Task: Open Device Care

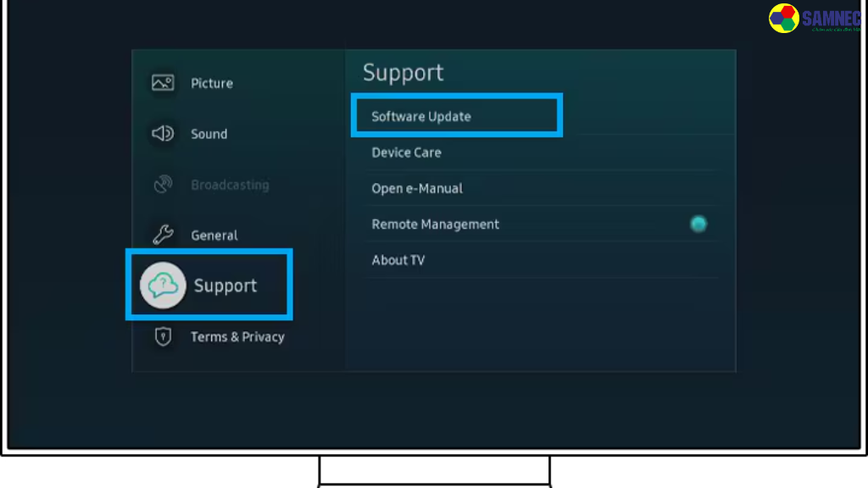Action: click(x=406, y=152)
